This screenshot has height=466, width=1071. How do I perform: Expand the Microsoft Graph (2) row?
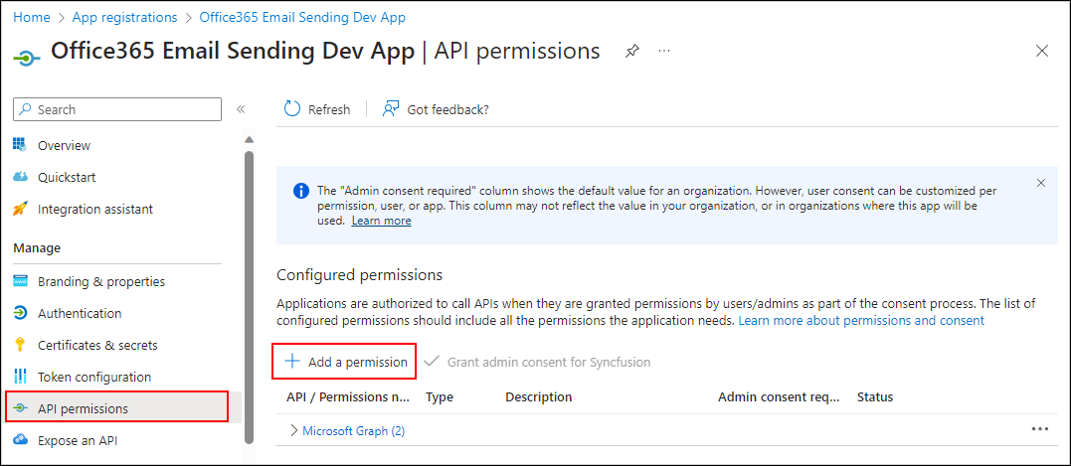coord(293,430)
